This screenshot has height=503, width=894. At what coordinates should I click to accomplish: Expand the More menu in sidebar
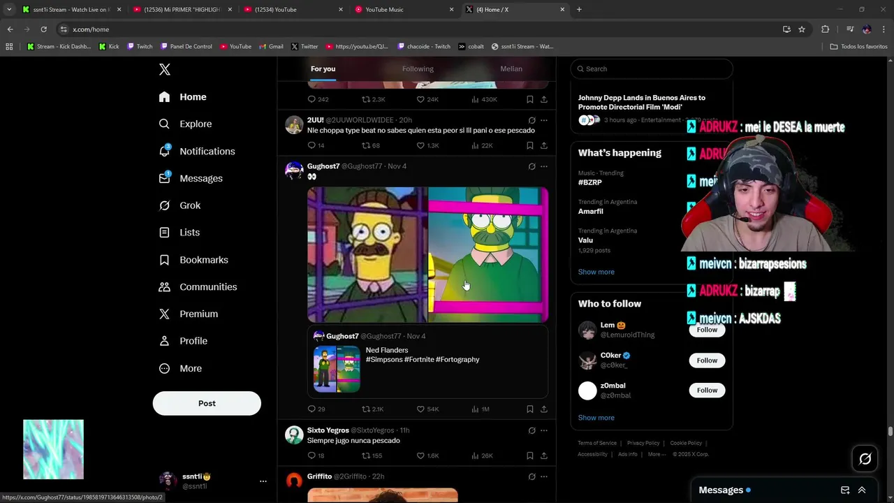pyautogui.click(x=180, y=368)
